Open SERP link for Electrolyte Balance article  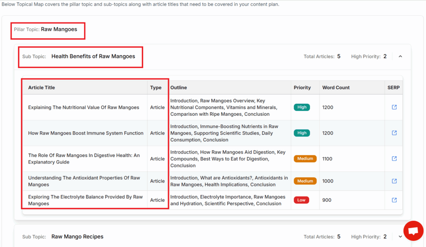(394, 200)
